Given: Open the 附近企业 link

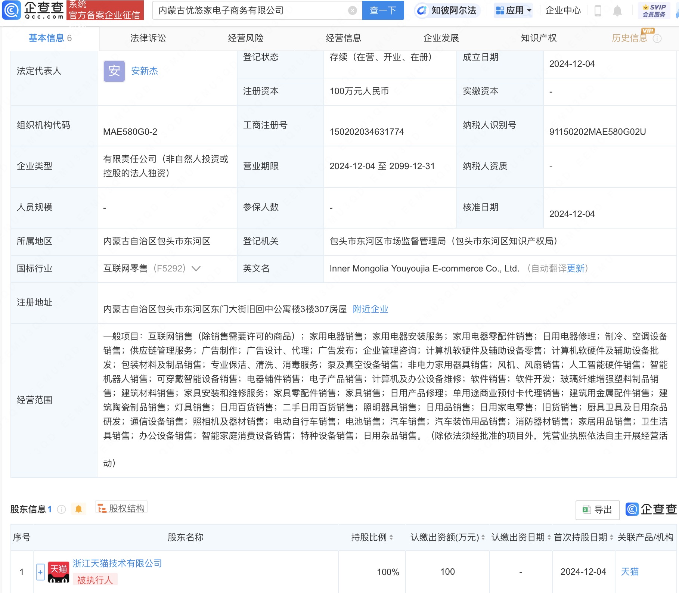Looking at the screenshot, I should click(370, 309).
